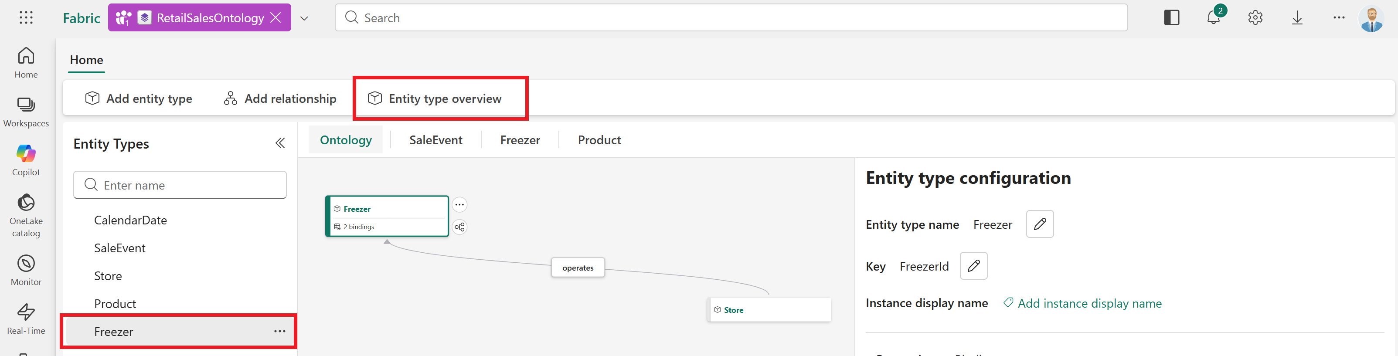Select the Freezer node on the canvas
Viewport: 1398px width, 356px height.
pyautogui.click(x=387, y=216)
